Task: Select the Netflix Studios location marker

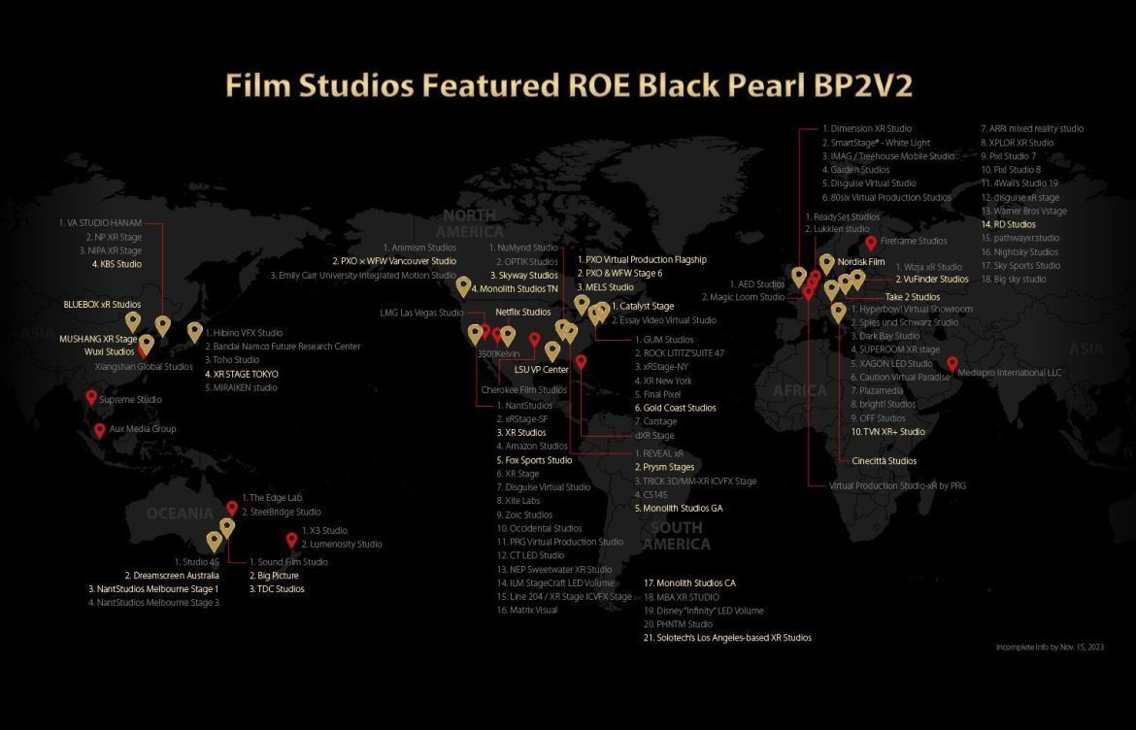Action: tap(507, 334)
